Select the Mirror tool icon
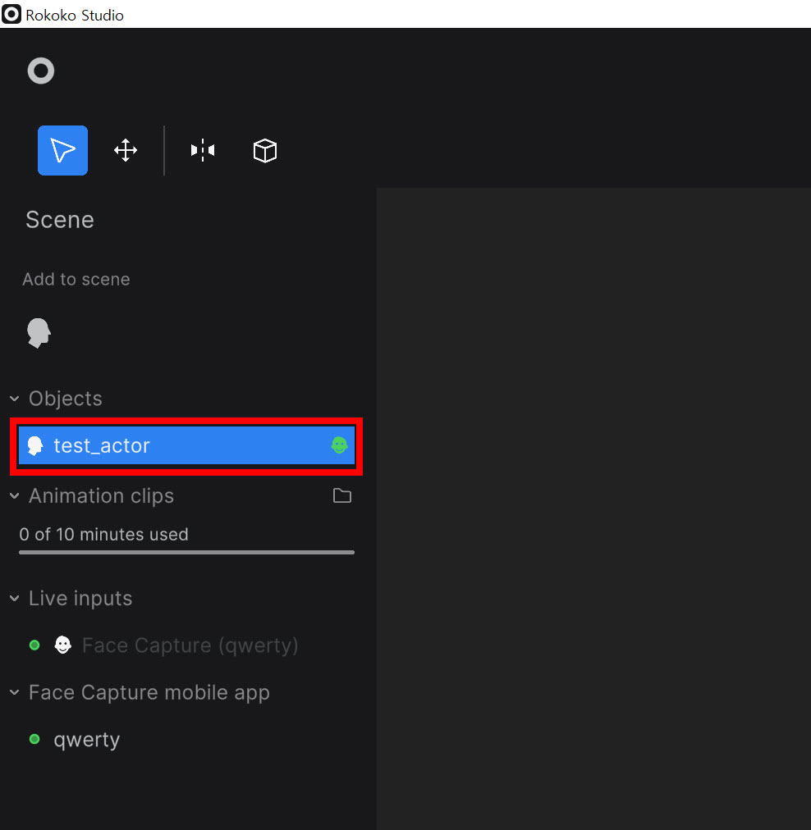The image size is (811, 830). (203, 150)
